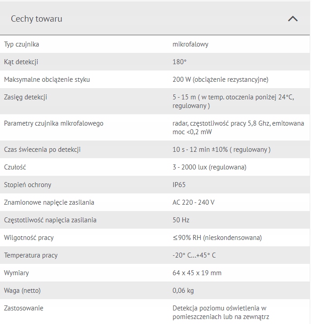Click the Kąt detekcji row label

coord(21,62)
